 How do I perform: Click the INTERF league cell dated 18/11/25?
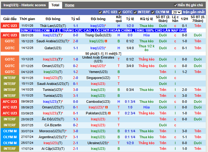click(10, 78)
